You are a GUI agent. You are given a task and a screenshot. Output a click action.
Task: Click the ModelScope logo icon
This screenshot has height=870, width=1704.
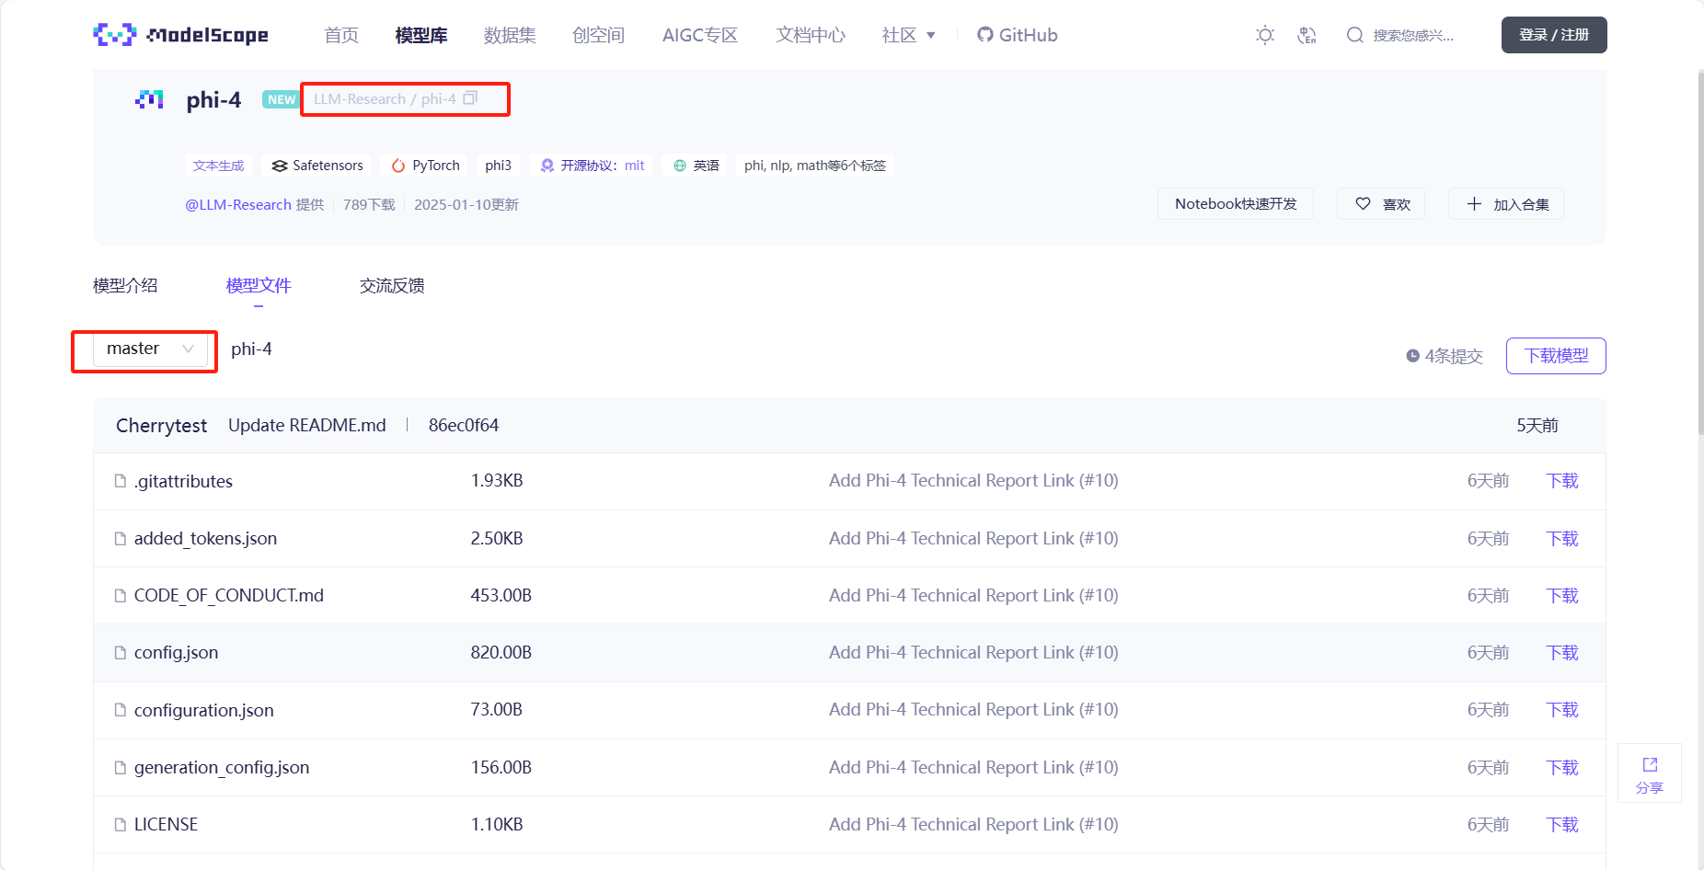pyautogui.click(x=115, y=35)
